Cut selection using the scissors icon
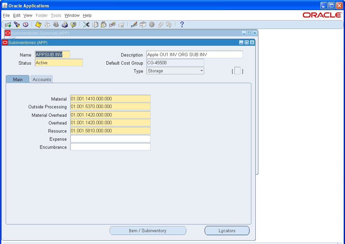This screenshot has height=244, width=345. click(86, 24)
